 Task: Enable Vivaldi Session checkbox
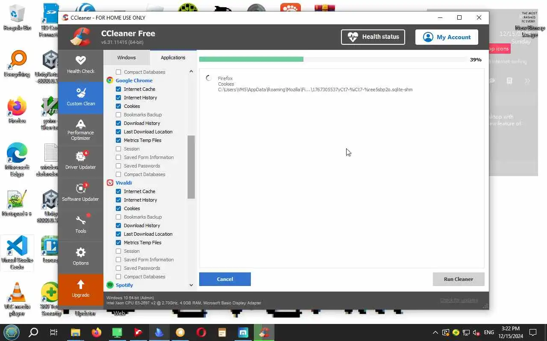click(x=118, y=251)
